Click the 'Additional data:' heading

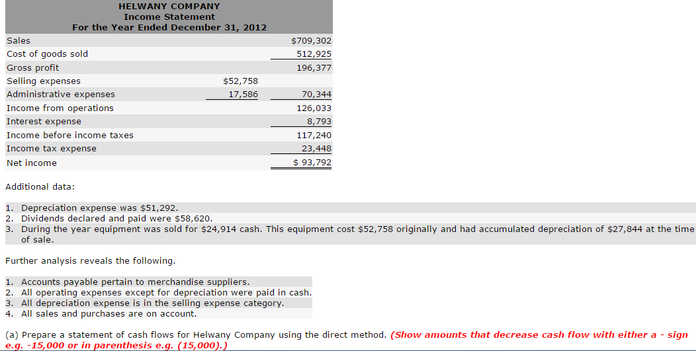pyautogui.click(x=40, y=187)
